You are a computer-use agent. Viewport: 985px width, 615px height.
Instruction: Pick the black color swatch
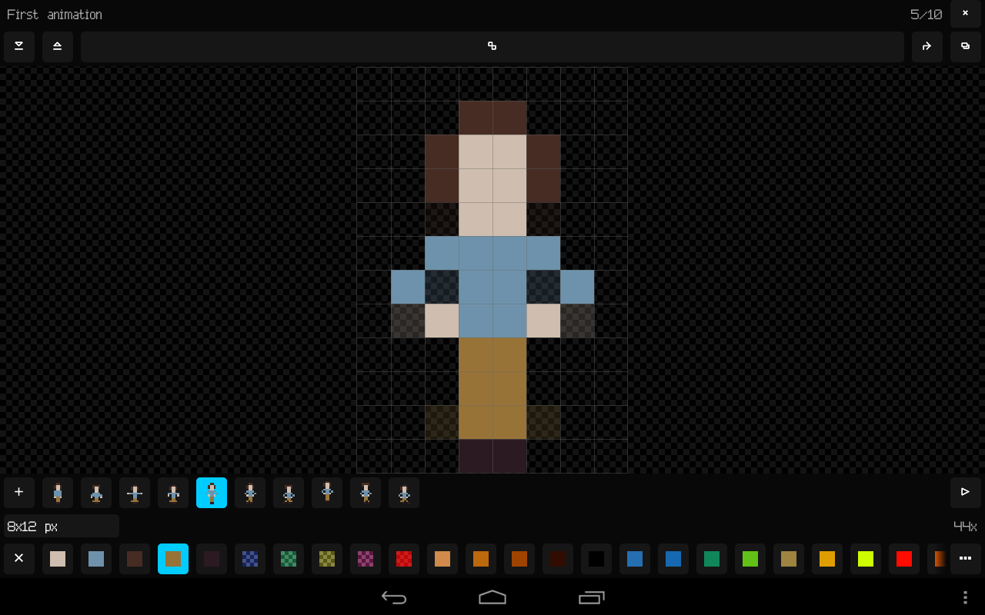tap(596, 559)
